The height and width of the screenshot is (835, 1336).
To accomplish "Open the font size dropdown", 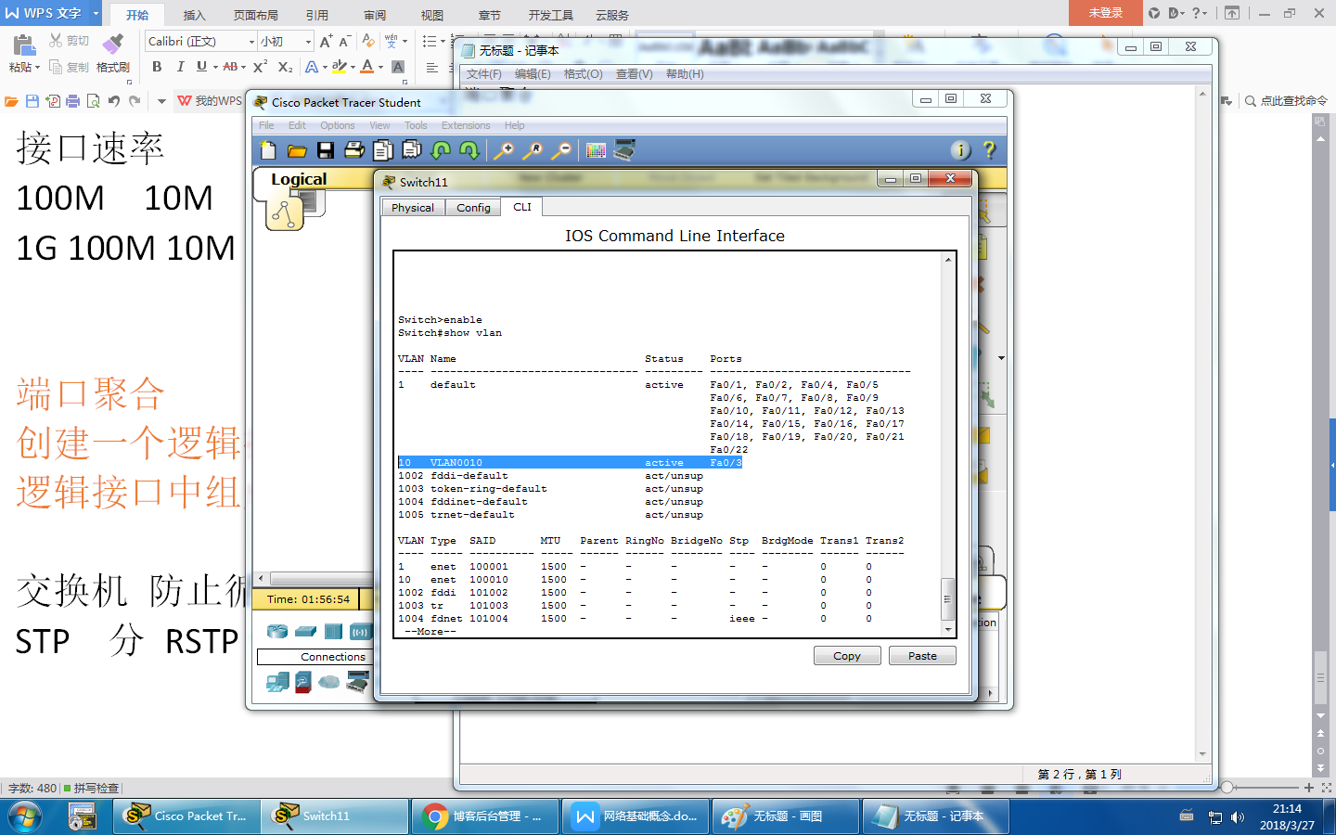I will tap(308, 42).
